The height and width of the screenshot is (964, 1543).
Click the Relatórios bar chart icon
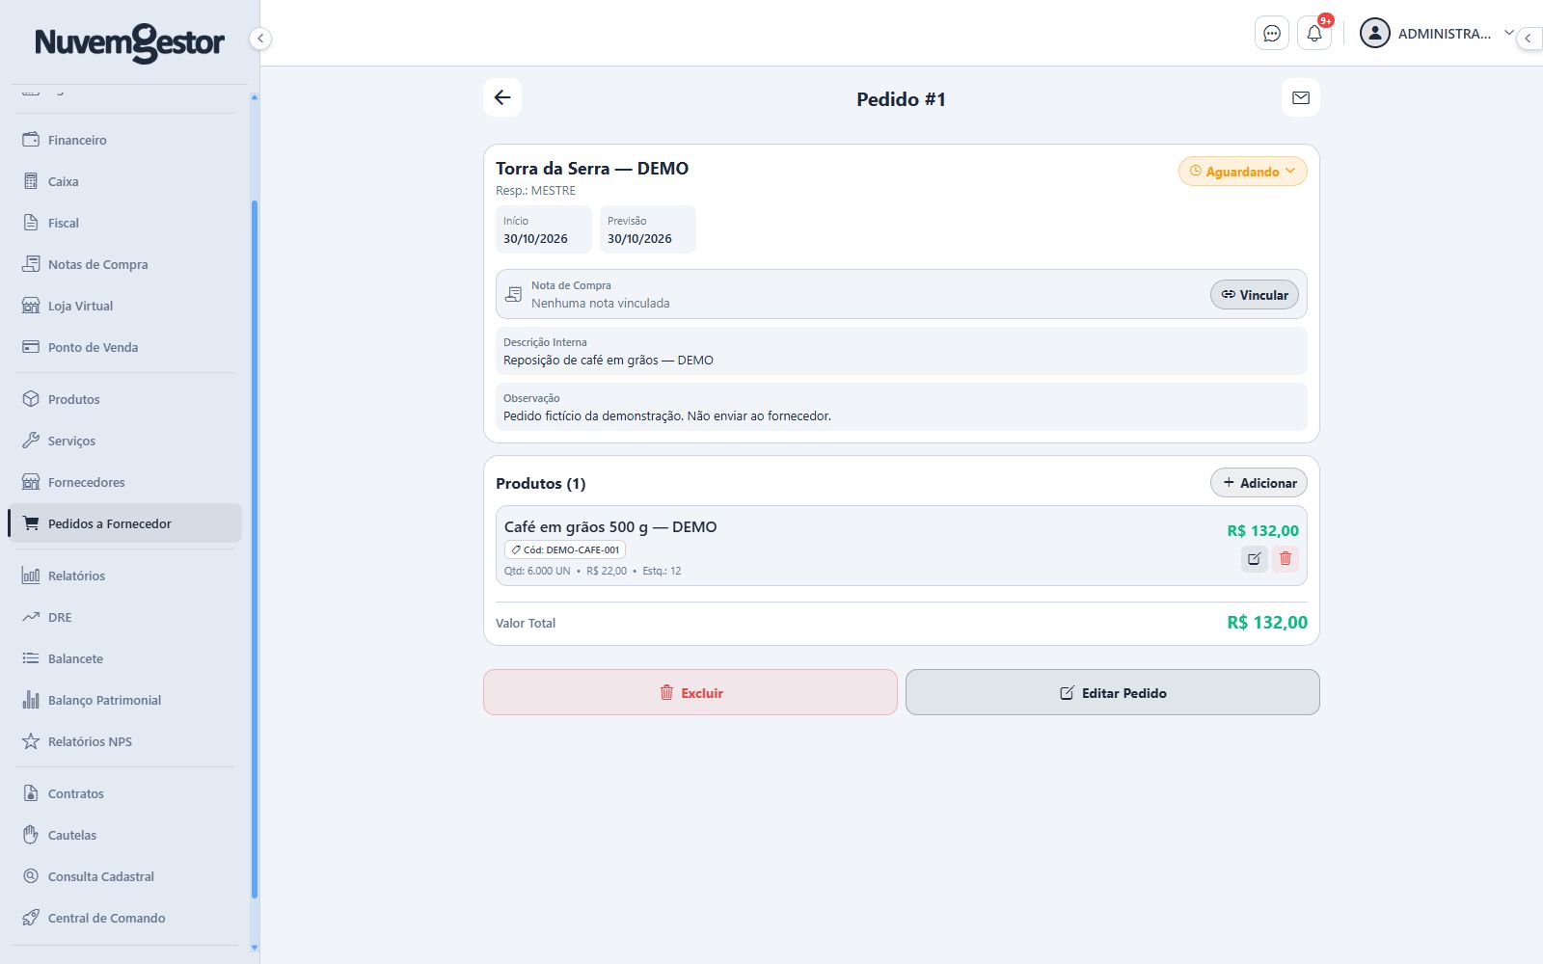point(31,576)
